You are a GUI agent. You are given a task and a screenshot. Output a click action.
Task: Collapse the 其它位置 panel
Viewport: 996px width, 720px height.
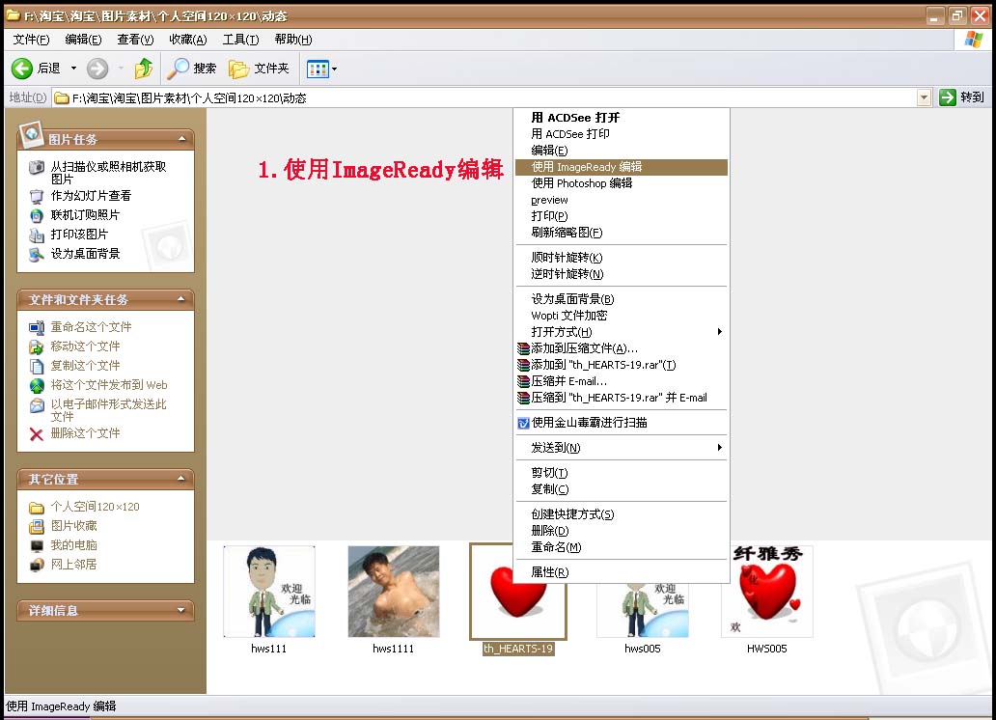click(x=181, y=479)
